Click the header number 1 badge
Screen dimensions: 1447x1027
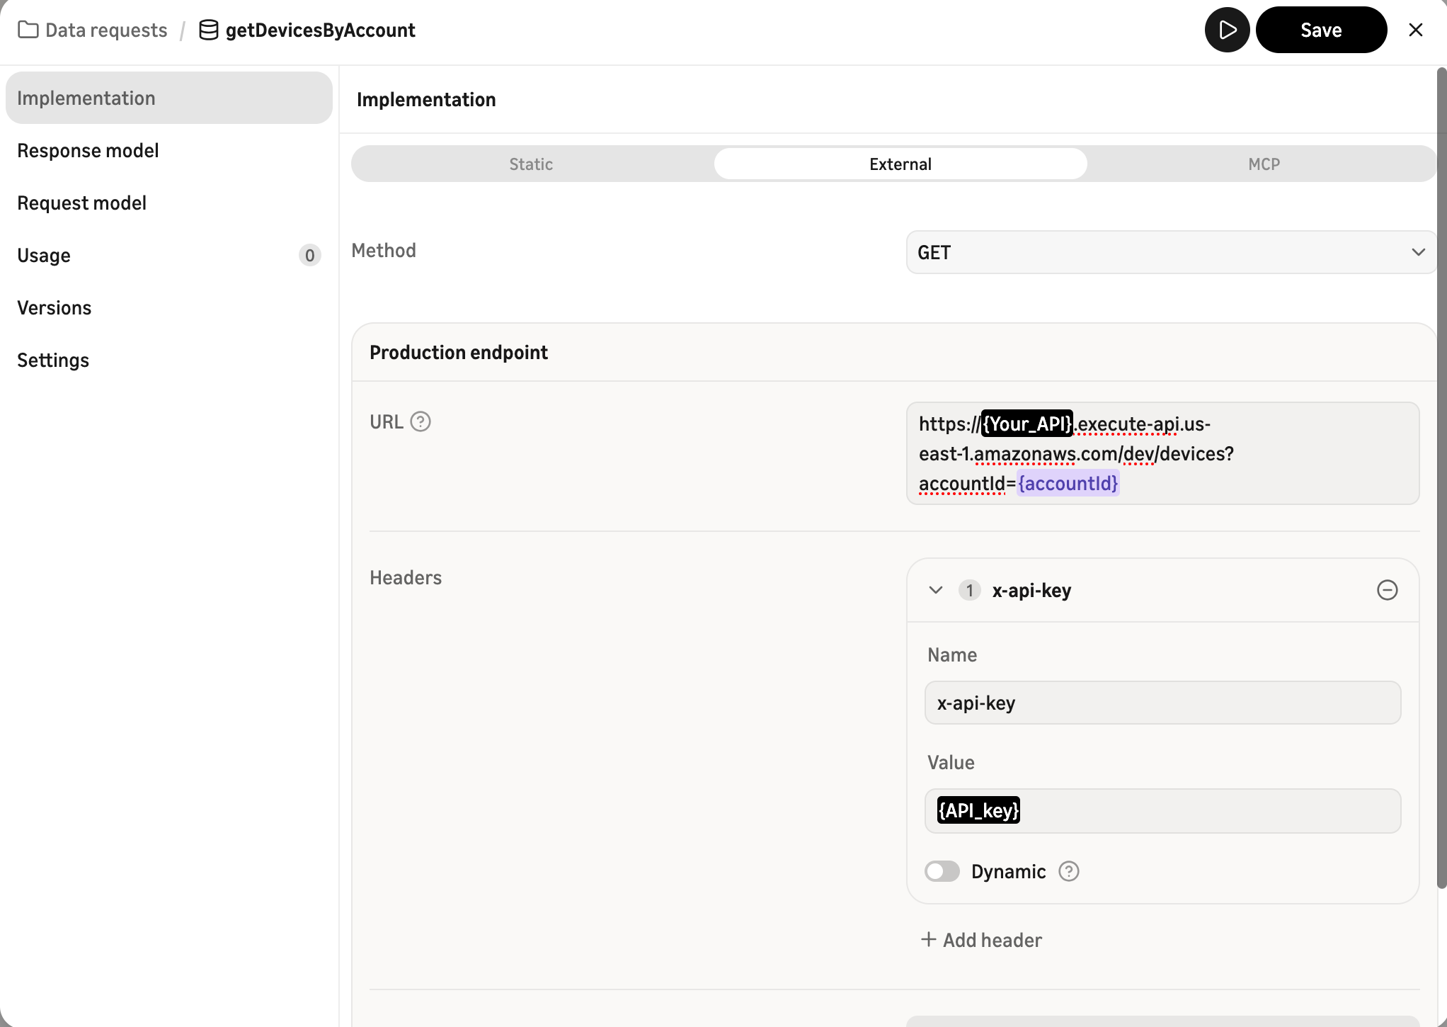tap(969, 590)
